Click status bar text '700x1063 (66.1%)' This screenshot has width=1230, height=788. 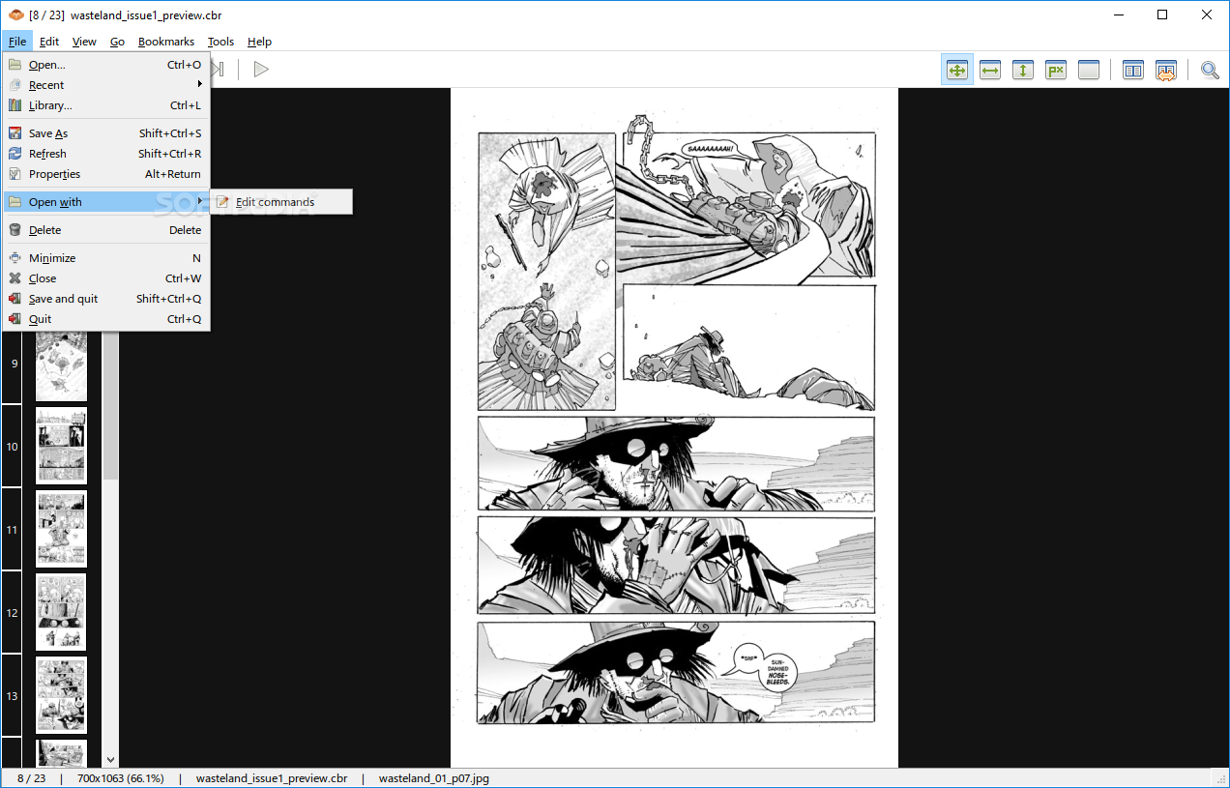click(120, 778)
